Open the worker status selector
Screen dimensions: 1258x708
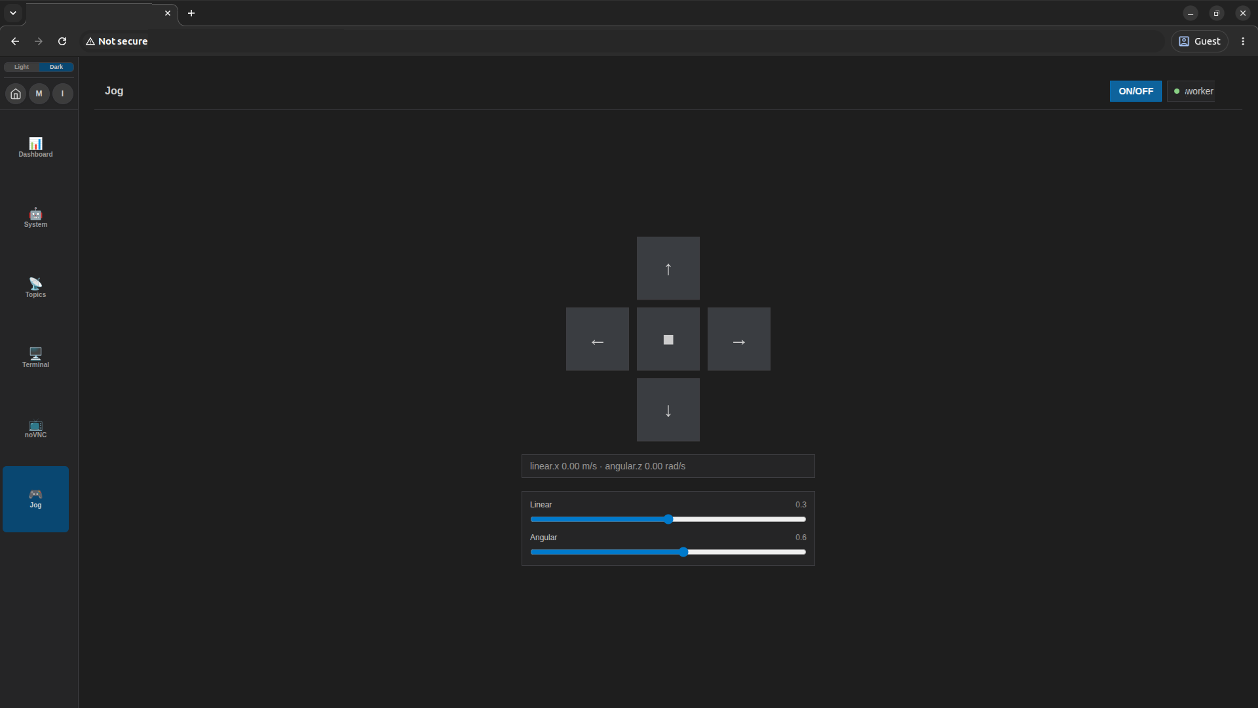(1191, 91)
